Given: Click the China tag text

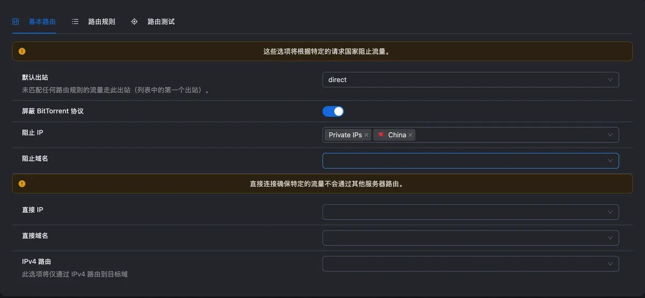Looking at the screenshot, I should coord(397,135).
